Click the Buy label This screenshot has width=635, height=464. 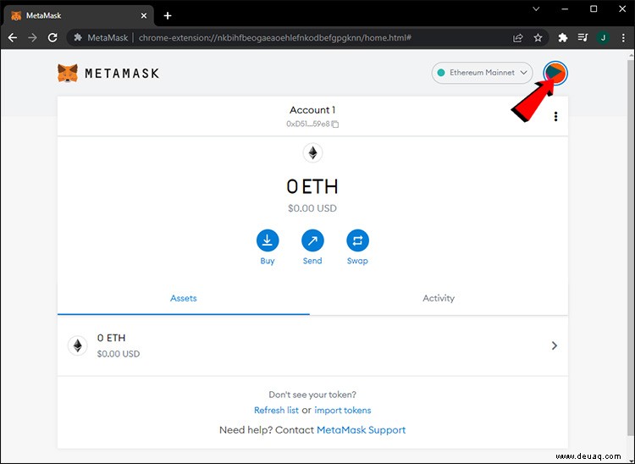click(268, 261)
